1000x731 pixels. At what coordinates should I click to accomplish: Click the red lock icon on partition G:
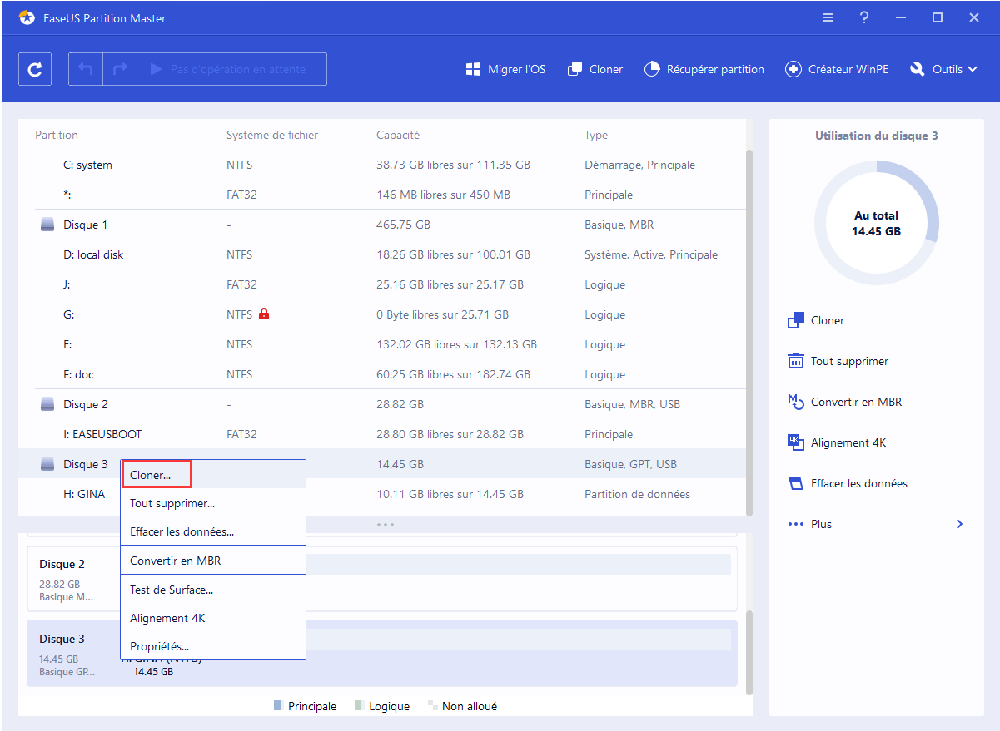point(264,314)
